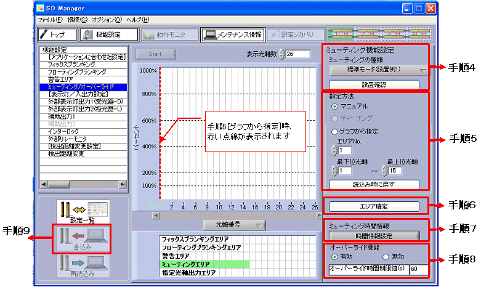Open the 設定一覧 settings list icon
This screenshot has height=287, width=481.
[x=83, y=212]
